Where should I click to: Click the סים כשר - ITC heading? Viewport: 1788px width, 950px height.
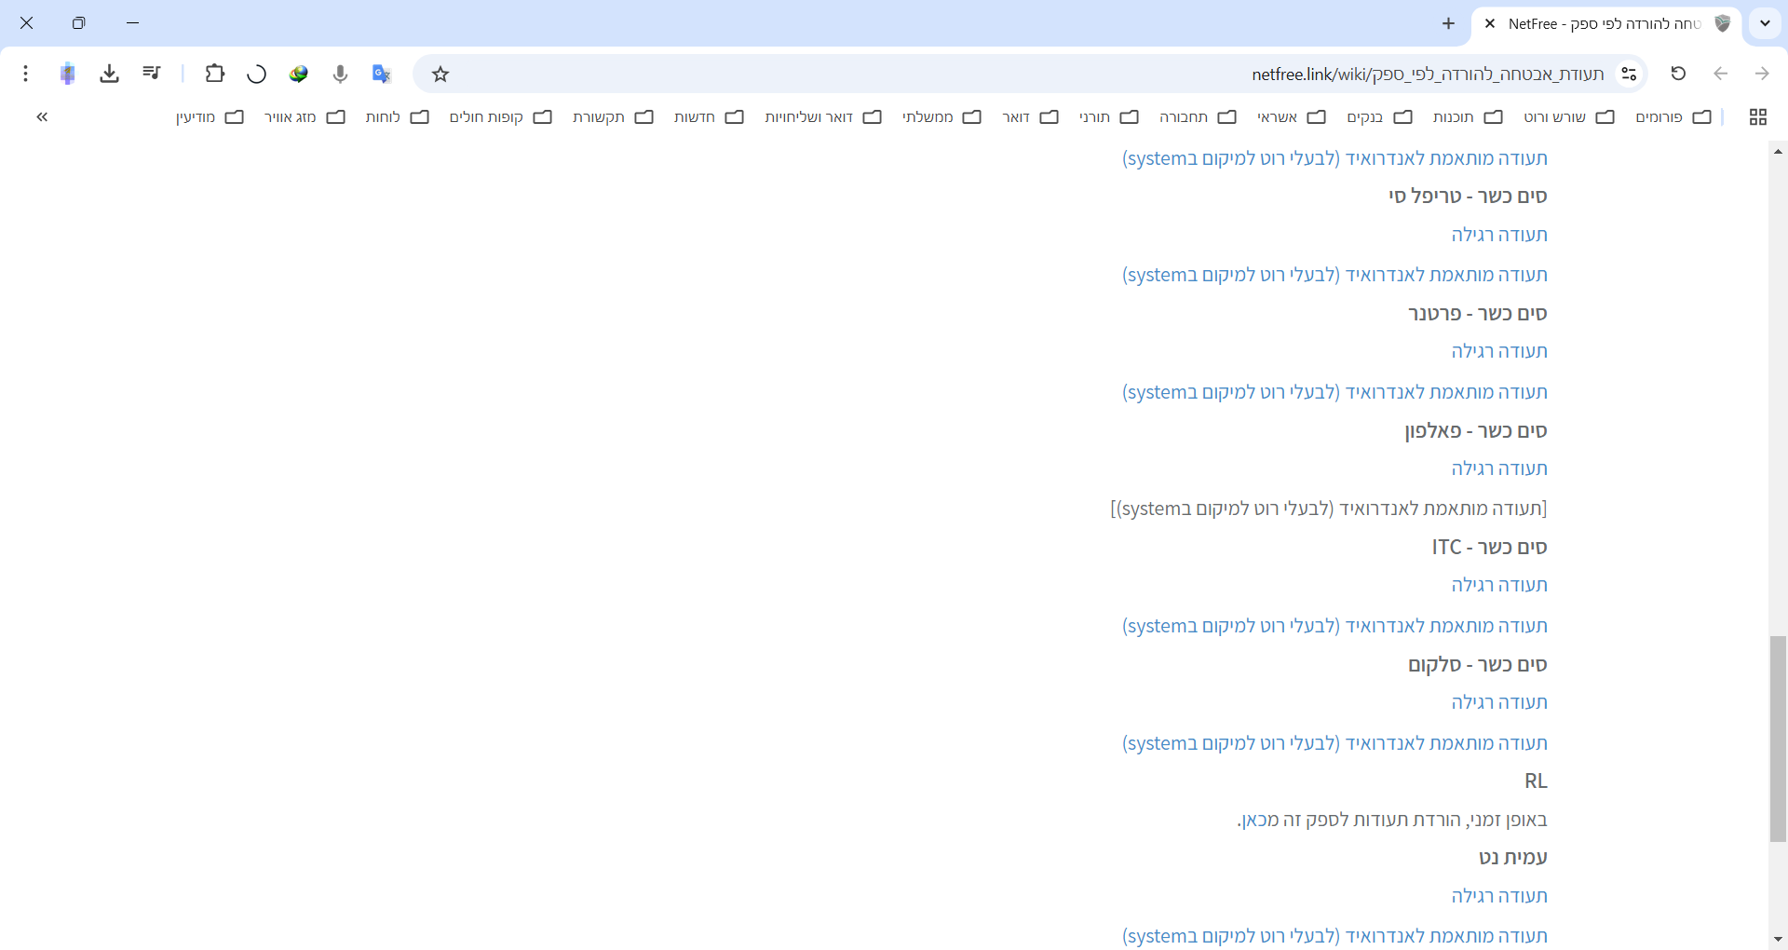pos(1490,547)
